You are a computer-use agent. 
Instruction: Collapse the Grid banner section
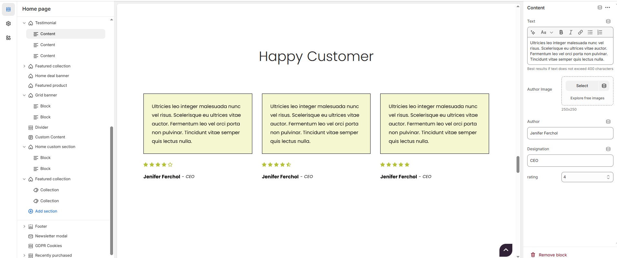[x=24, y=95]
